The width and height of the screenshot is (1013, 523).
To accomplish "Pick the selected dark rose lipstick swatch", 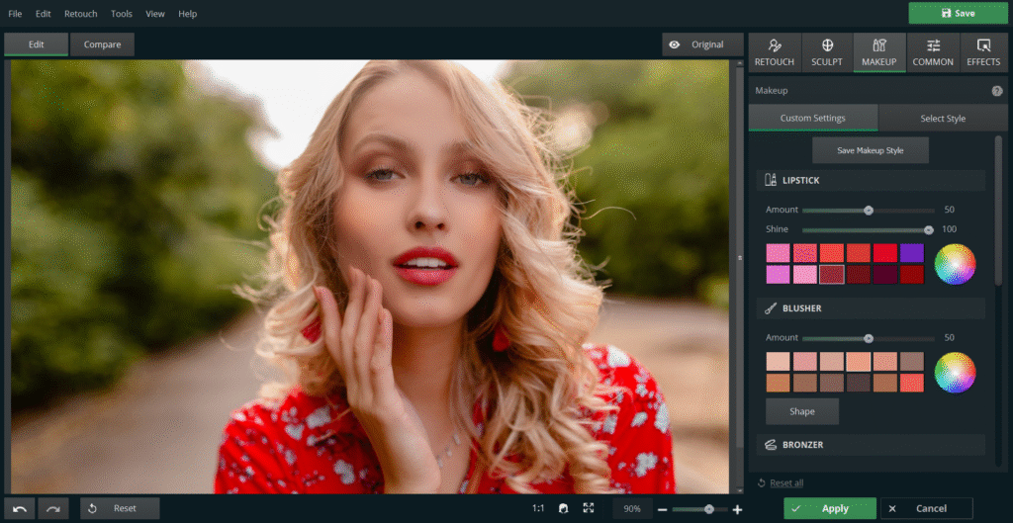I will coord(831,275).
